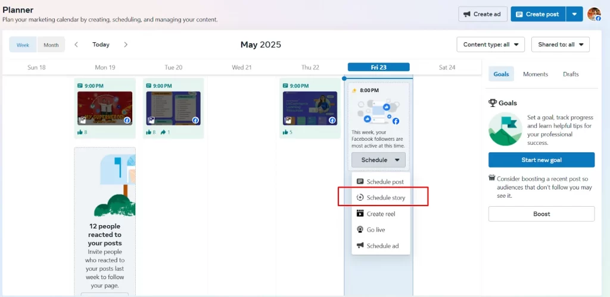Choose Schedule post from menu
Viewport: 610px width, 297px height.
pyautogui.click(x=381, y=182)
